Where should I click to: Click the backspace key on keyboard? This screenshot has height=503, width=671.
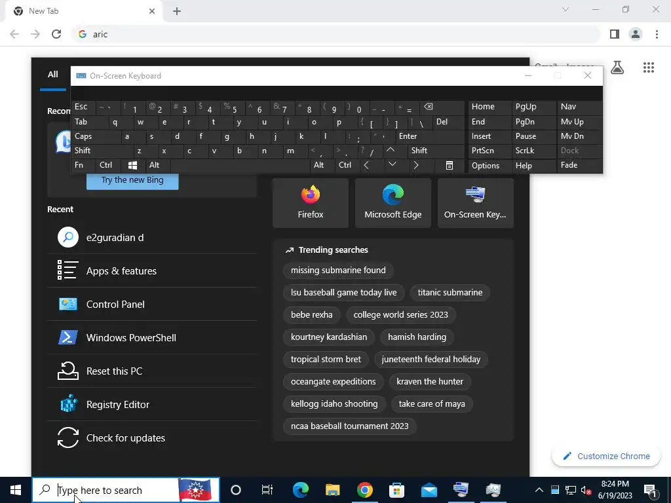[442, 107]
